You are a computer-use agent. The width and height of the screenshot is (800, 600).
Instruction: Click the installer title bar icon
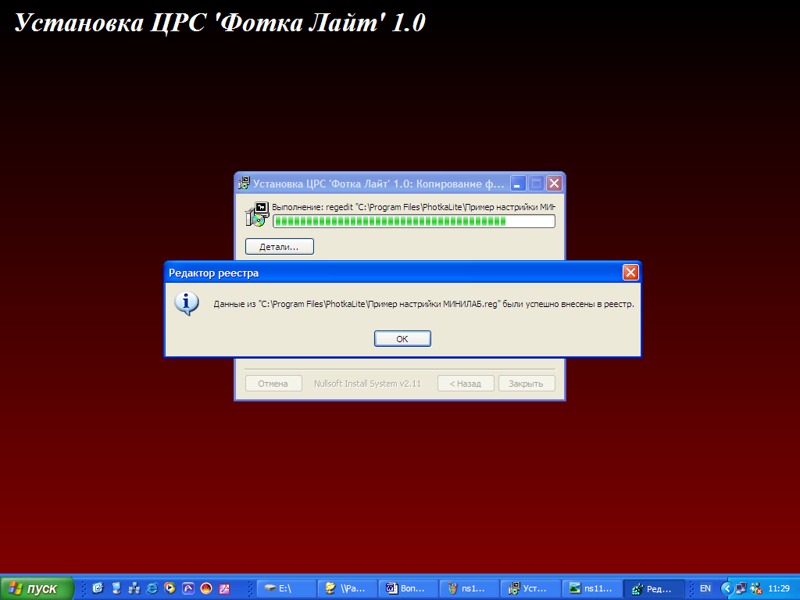245,184
